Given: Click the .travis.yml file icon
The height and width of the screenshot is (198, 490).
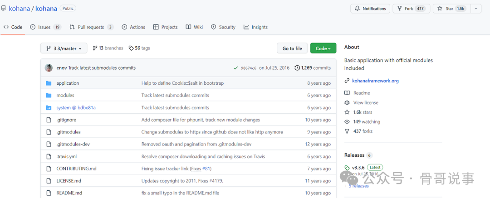Looking at the screenshot, I should (x=49, y=156).
